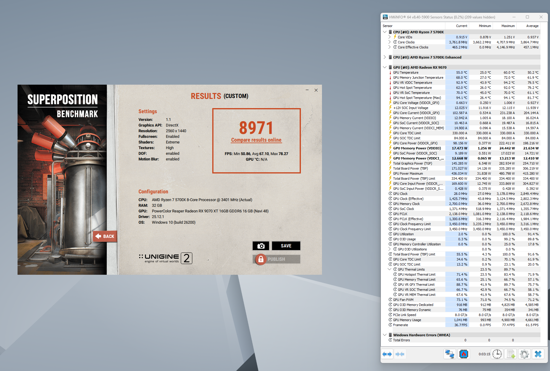550x371 pixels.
Task: Click the chip icon beside GPU Radeon RX 9070
Action: [x=390, y=67]
